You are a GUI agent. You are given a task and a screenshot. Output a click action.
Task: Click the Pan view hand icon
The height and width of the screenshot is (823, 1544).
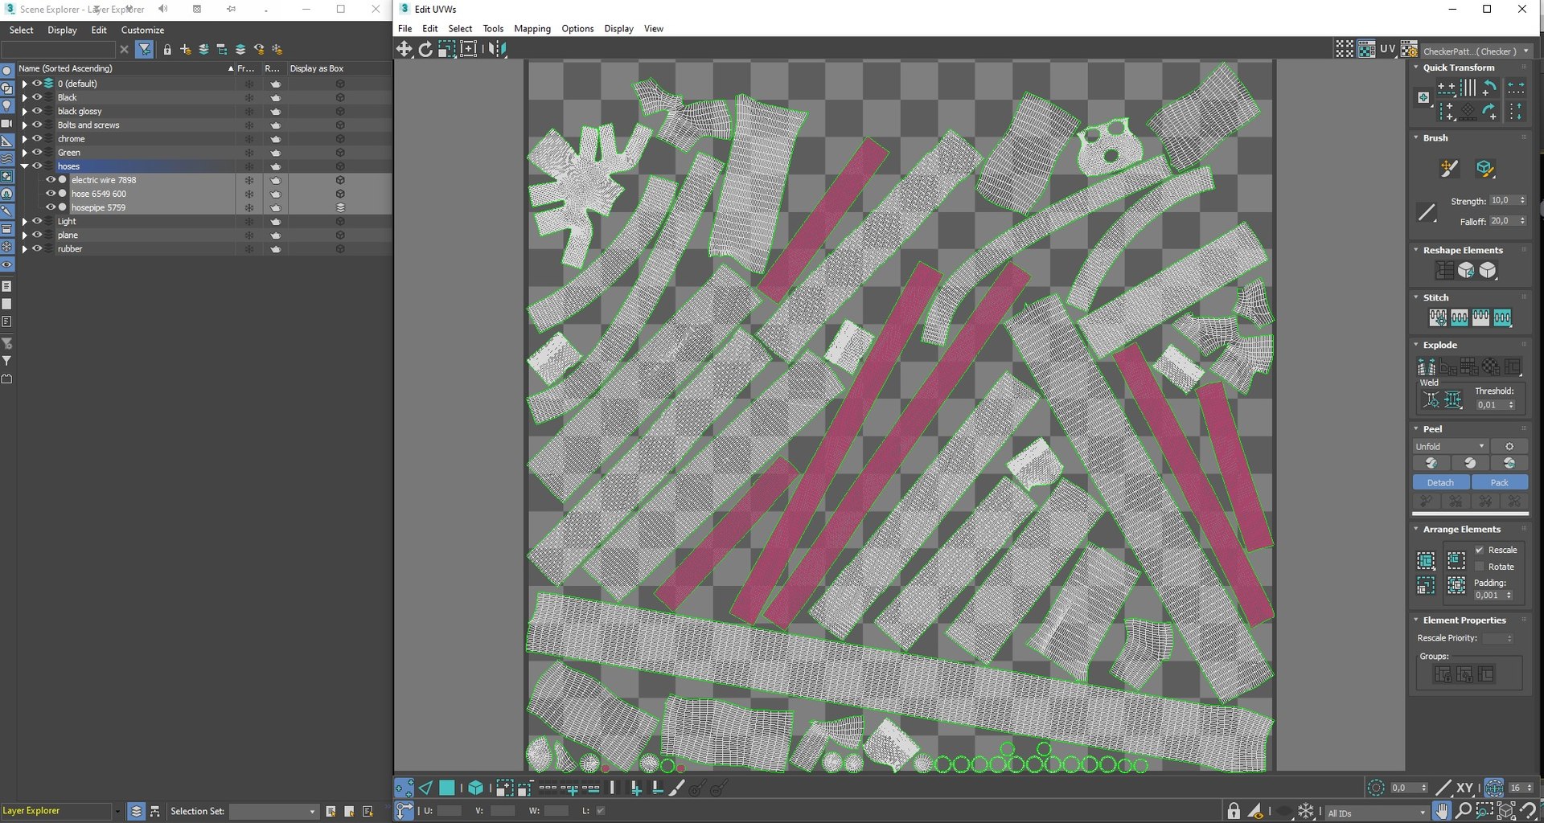[1442, 811]
